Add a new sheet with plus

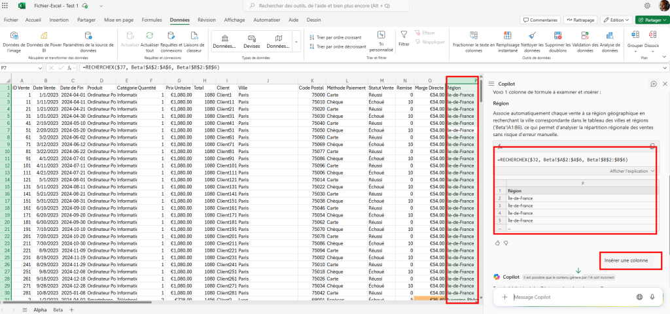(71, 309)
